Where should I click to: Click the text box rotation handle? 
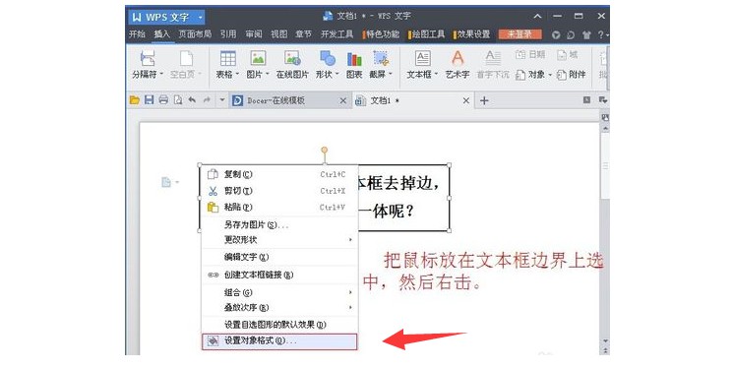pyautogui.click(x=325, y=151)
